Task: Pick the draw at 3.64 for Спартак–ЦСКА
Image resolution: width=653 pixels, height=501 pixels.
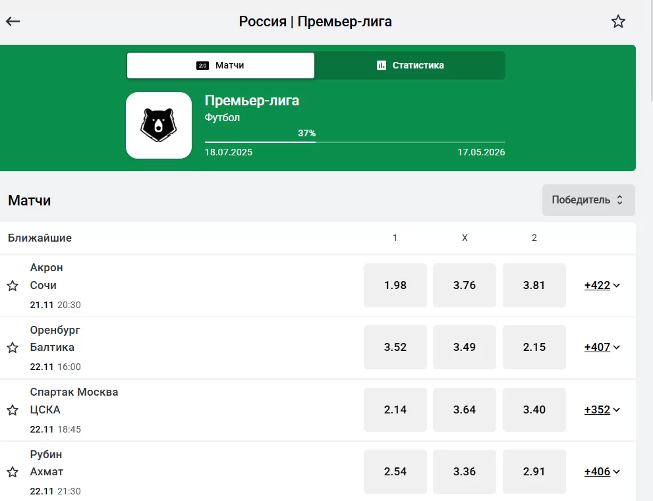Action: pyautogui.click(x=465, y=409)
